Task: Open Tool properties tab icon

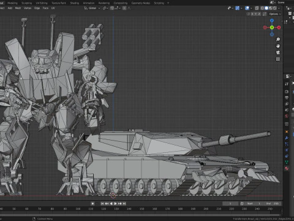Action: tap(287, 84)
